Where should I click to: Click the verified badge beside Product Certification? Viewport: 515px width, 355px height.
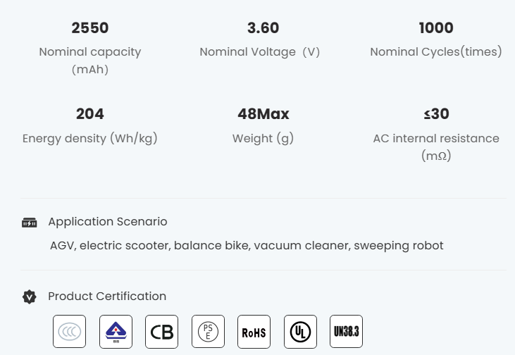coord(29,297)
